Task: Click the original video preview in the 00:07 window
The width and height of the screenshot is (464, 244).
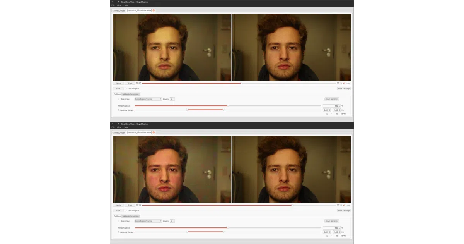Action: pos(292,47)
